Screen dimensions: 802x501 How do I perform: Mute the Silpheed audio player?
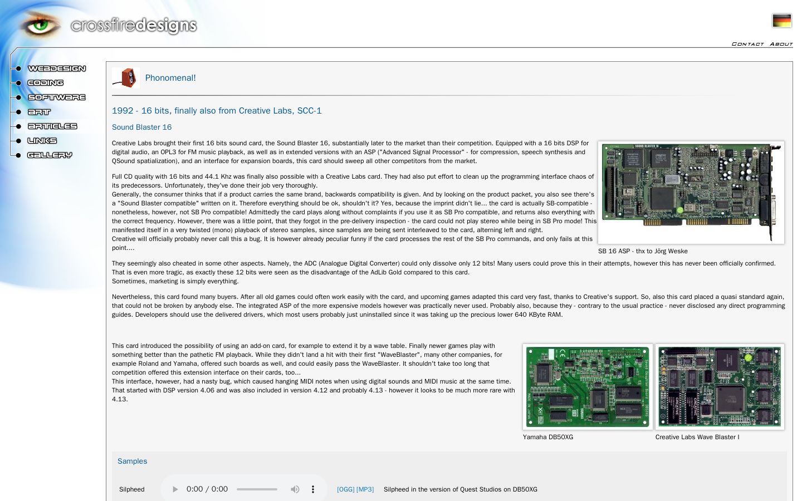pyautogui.click(x=295, y=489)
